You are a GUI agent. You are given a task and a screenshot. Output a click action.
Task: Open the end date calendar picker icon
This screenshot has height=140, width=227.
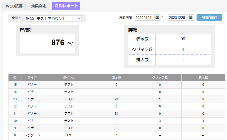(x=191, y=18)
